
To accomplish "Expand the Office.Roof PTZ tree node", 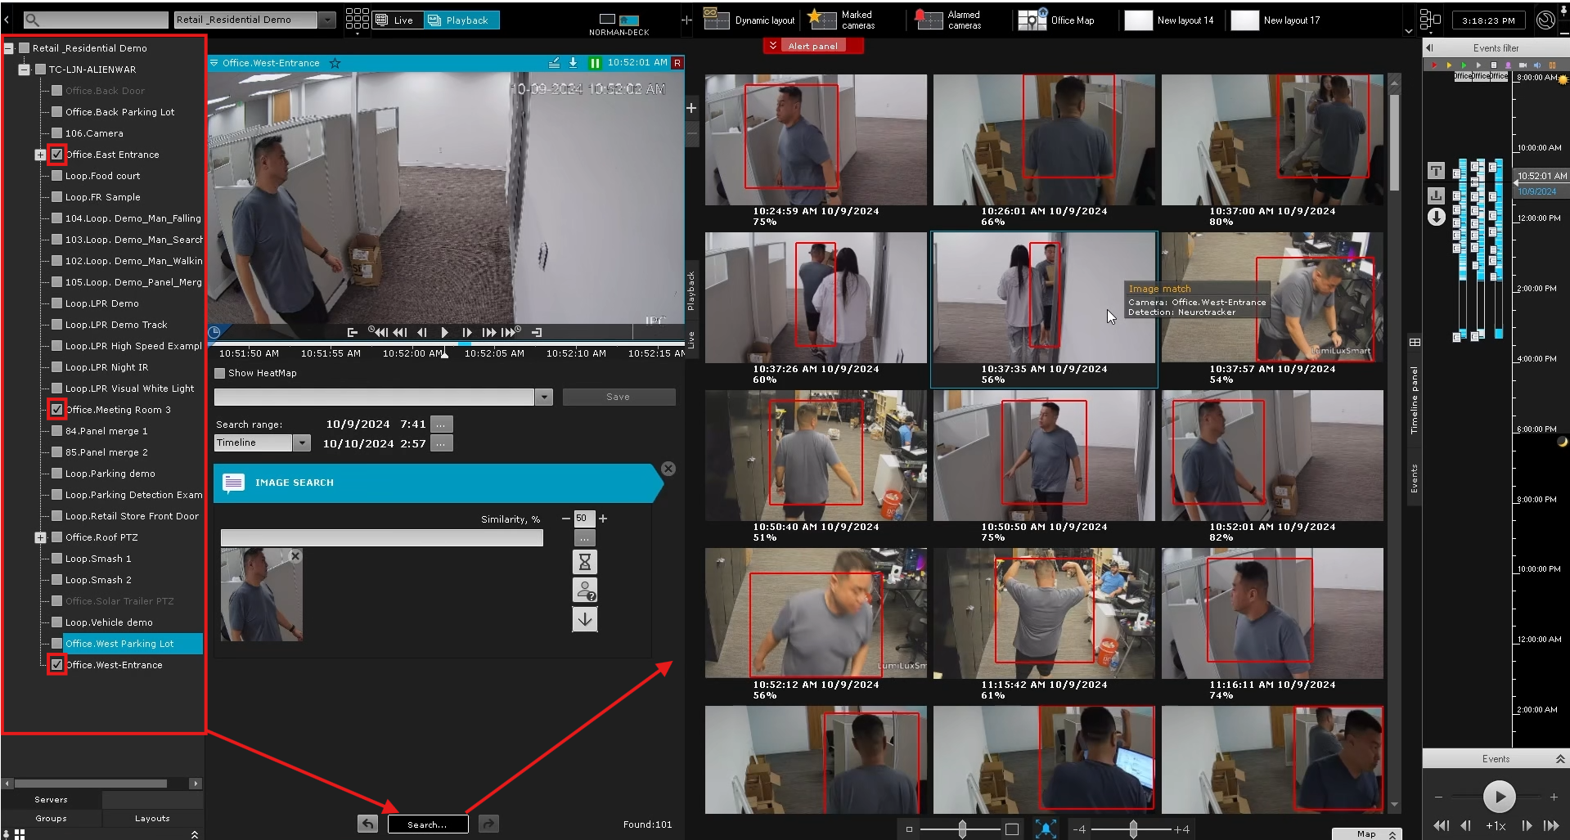I will (40, 537).
